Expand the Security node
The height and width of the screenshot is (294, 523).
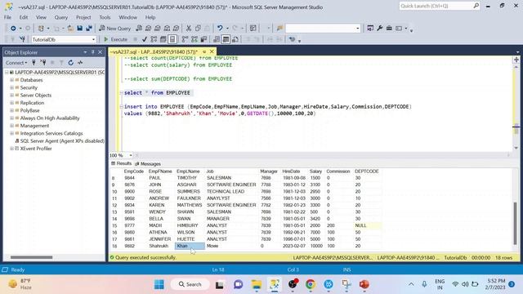pos(11,87)
